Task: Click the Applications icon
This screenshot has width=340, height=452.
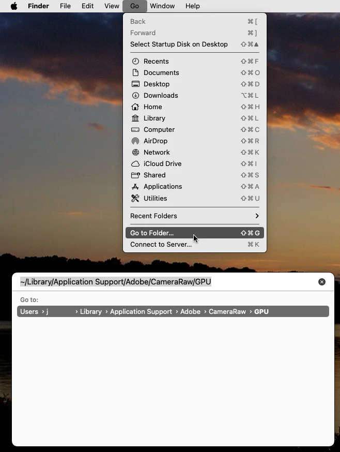Action: [x=135, y=187]
